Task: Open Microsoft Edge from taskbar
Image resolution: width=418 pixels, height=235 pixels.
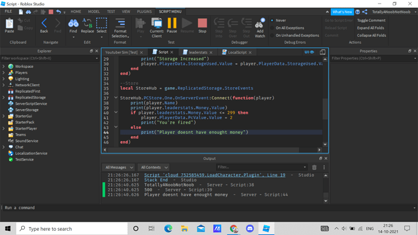Action: [x=168, y=228]
